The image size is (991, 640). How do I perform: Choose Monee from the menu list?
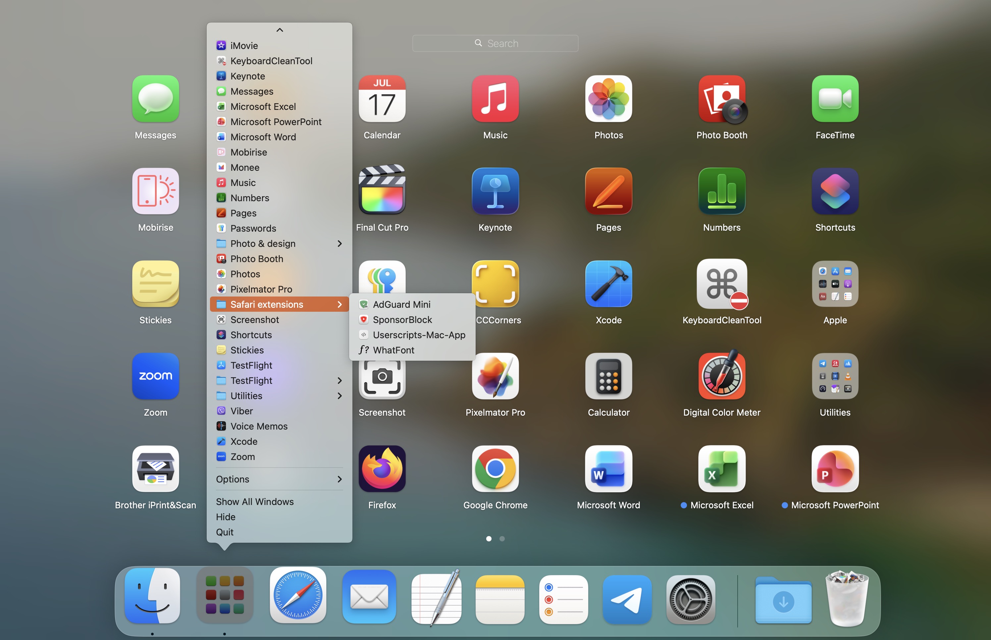(x=280, y=167)
